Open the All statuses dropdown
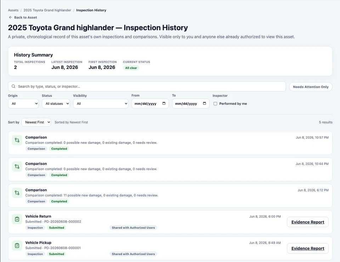 click(56, 104)
